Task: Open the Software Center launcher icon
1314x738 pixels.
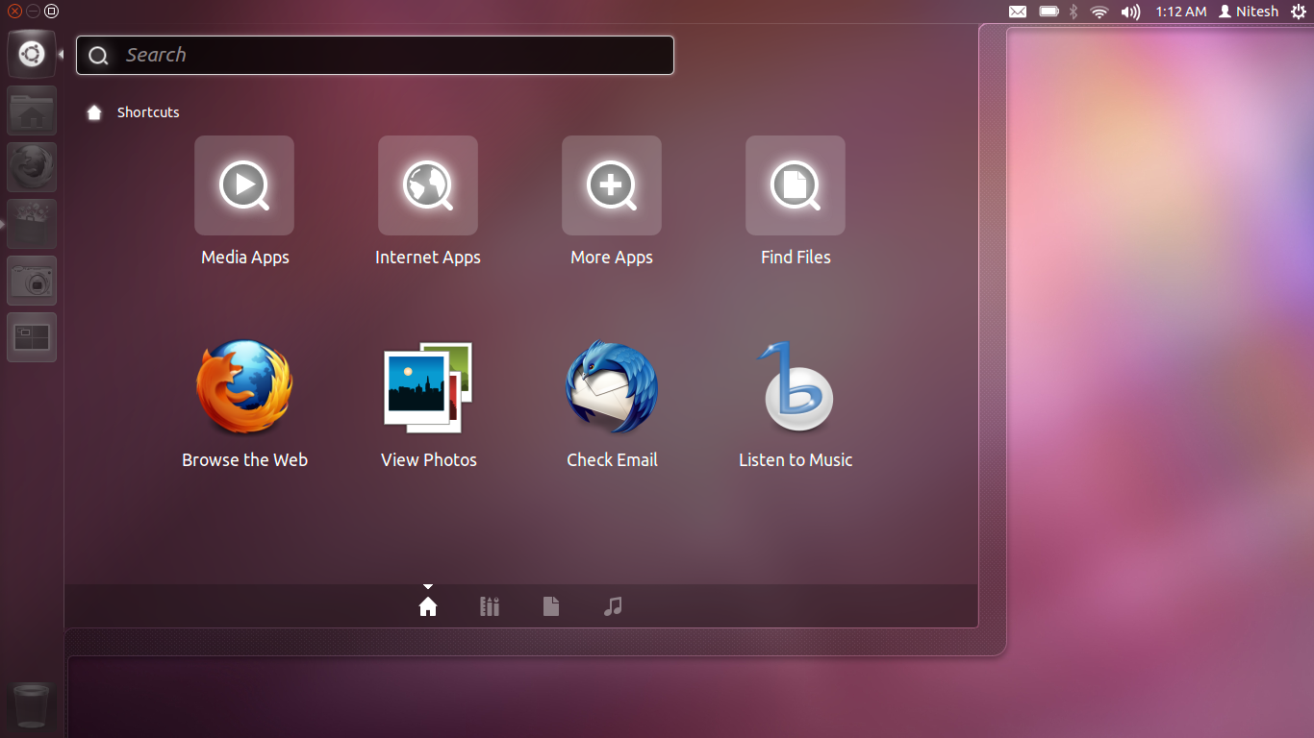Action: (x=32, y=224)
